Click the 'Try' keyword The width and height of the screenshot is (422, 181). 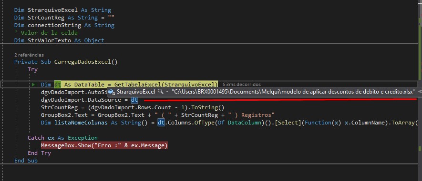32,70
